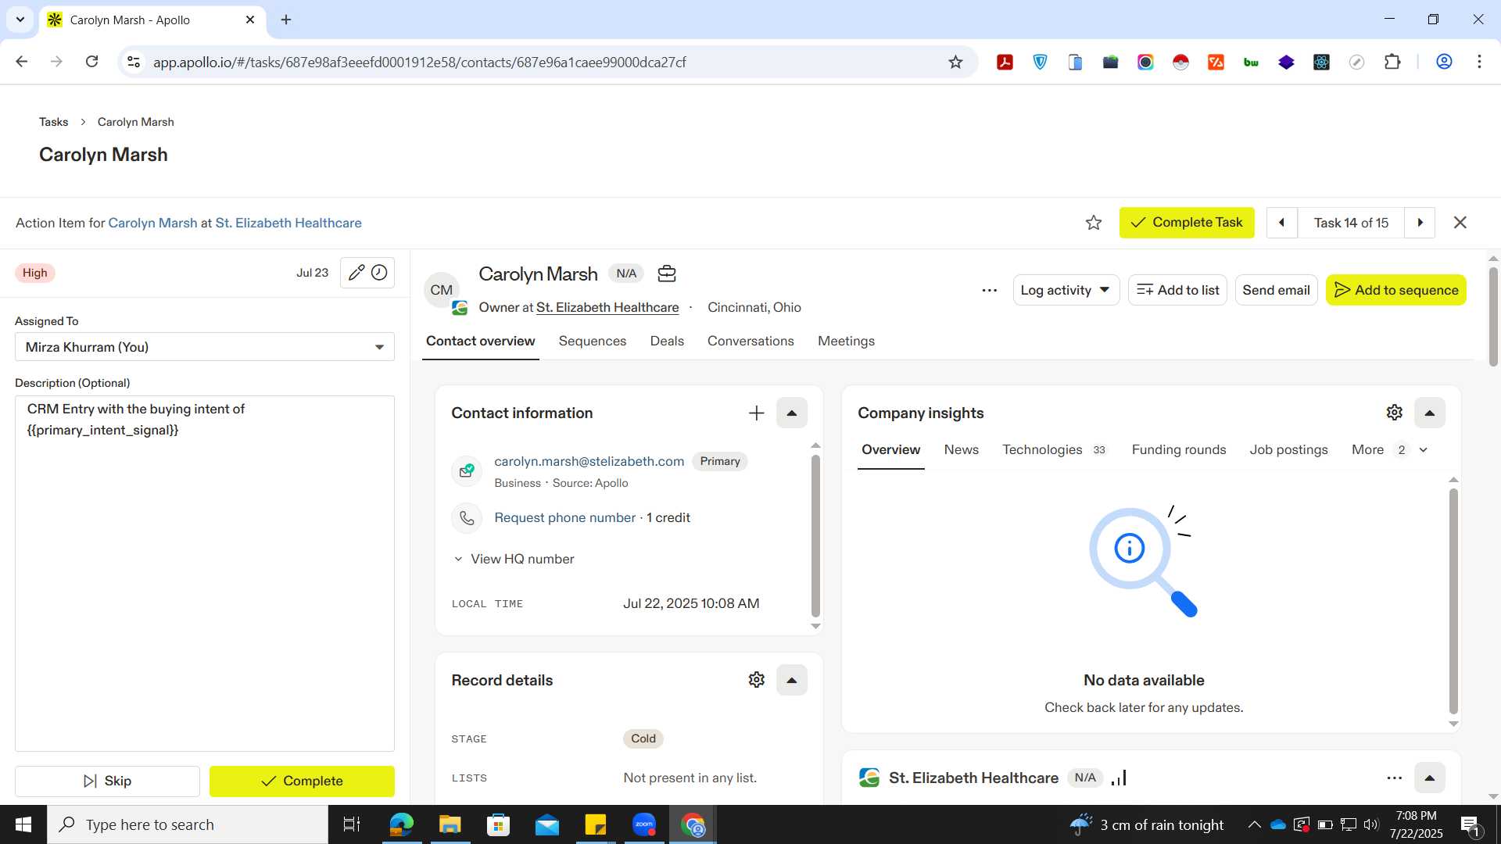Image resolution: width=1501 pixels, height=844 pixels.
Task: Go to previous task arrow
Action: 1281,223
